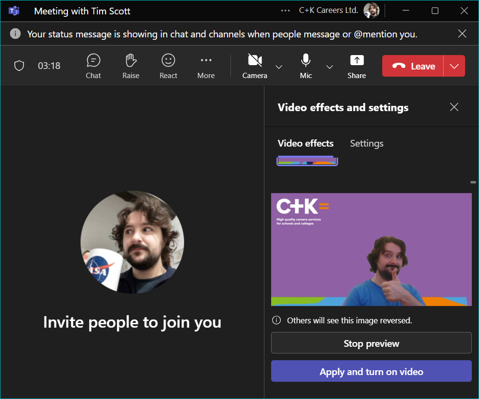This screenshot has width=479, height=399.
Task: Leave the meeting
Action: tap(413, 66)
